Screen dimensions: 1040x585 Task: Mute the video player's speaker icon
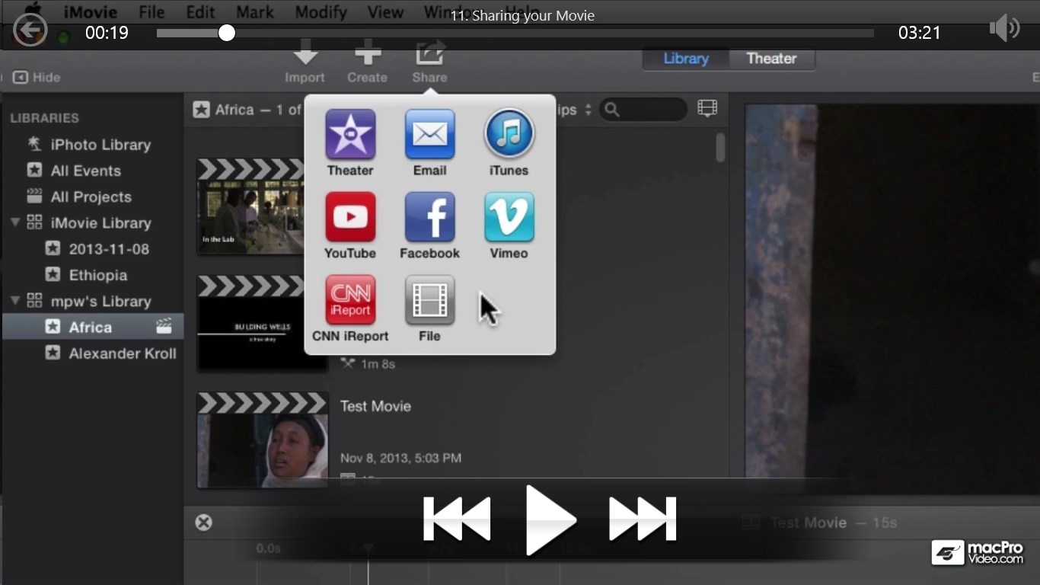coord(1004,29)
